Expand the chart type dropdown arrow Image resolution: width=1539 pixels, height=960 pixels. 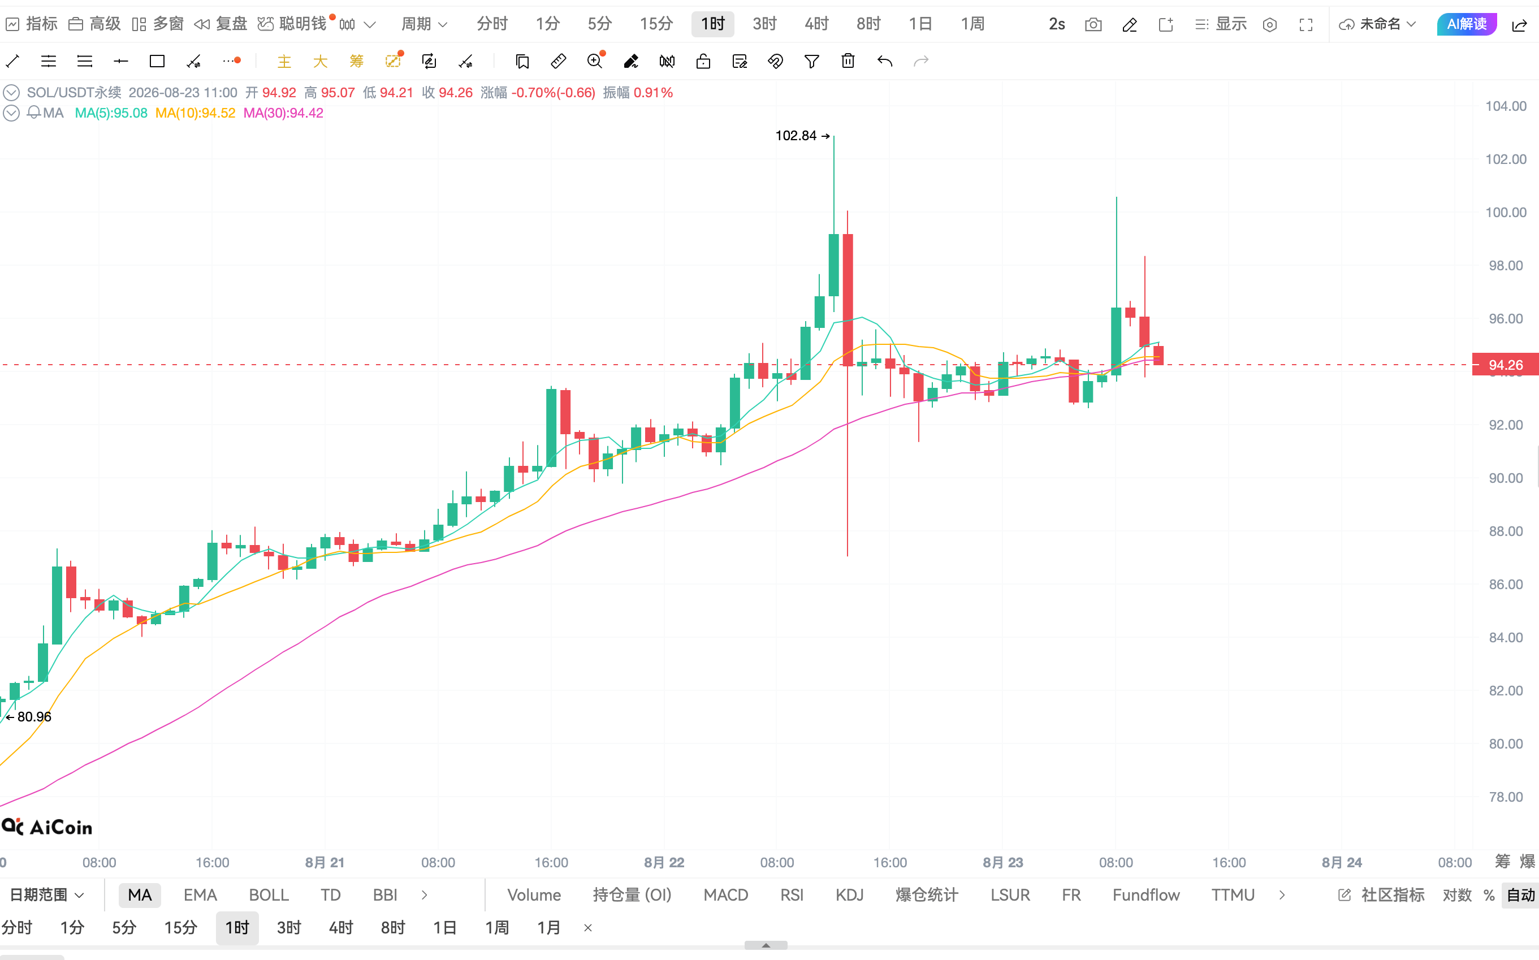point(370,25)
